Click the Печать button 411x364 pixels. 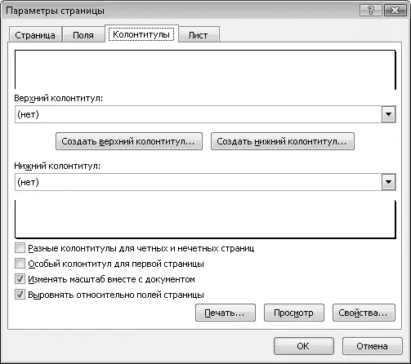(226, 313)
